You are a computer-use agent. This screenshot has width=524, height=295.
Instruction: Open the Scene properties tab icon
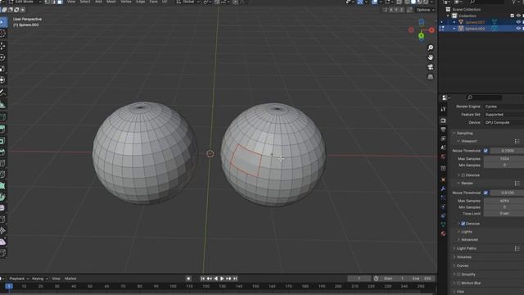(x=443, y=147)
